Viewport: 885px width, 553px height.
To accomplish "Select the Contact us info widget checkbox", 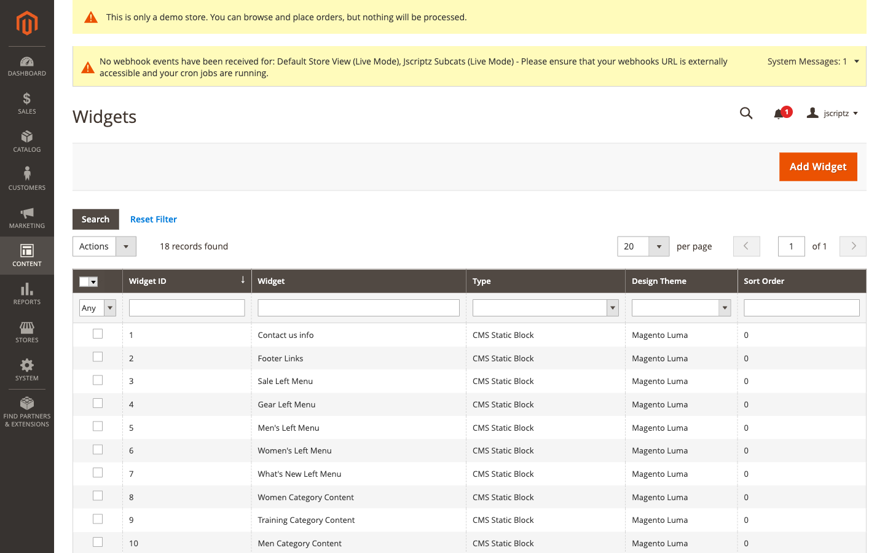I will pyautogui.click(x=97, y=334).
